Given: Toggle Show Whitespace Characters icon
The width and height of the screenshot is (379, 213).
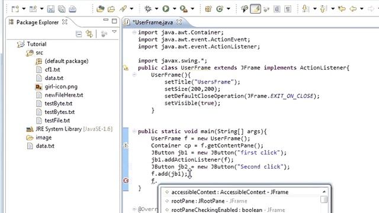Looking at the screenshot, I should (x=288, y=9).
